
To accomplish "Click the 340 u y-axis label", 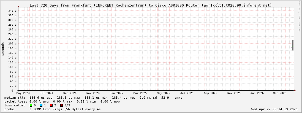I will click(x=12, y=10).
